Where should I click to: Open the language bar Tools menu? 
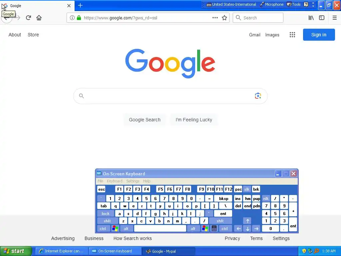(x=294, y=4)
